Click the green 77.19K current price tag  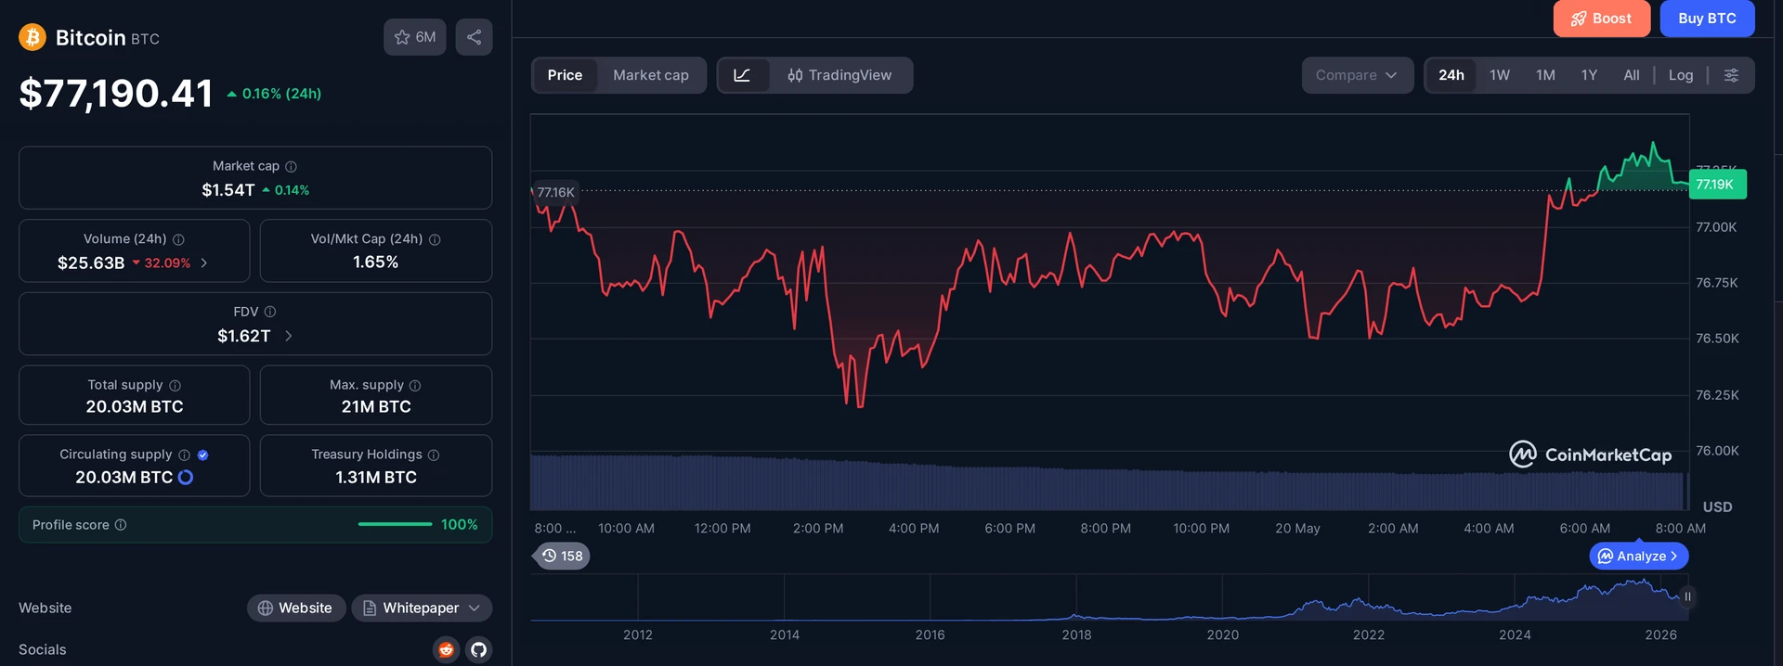point(1717,185)
